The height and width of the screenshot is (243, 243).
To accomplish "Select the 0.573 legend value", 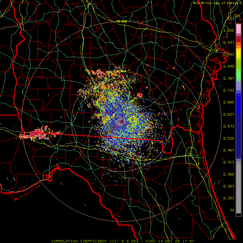I will [229, 126].
